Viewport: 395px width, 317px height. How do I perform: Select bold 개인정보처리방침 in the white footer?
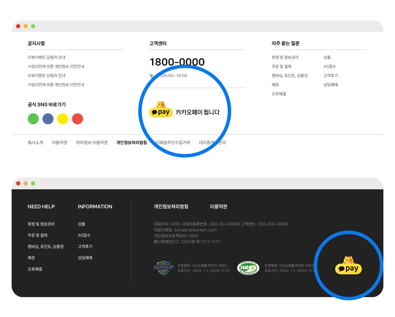click(x=131, y=143)
